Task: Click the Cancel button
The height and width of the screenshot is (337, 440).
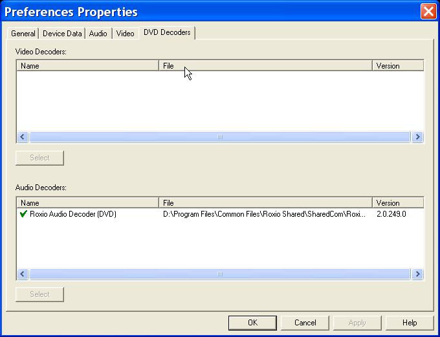Action: tap(305, 323)
